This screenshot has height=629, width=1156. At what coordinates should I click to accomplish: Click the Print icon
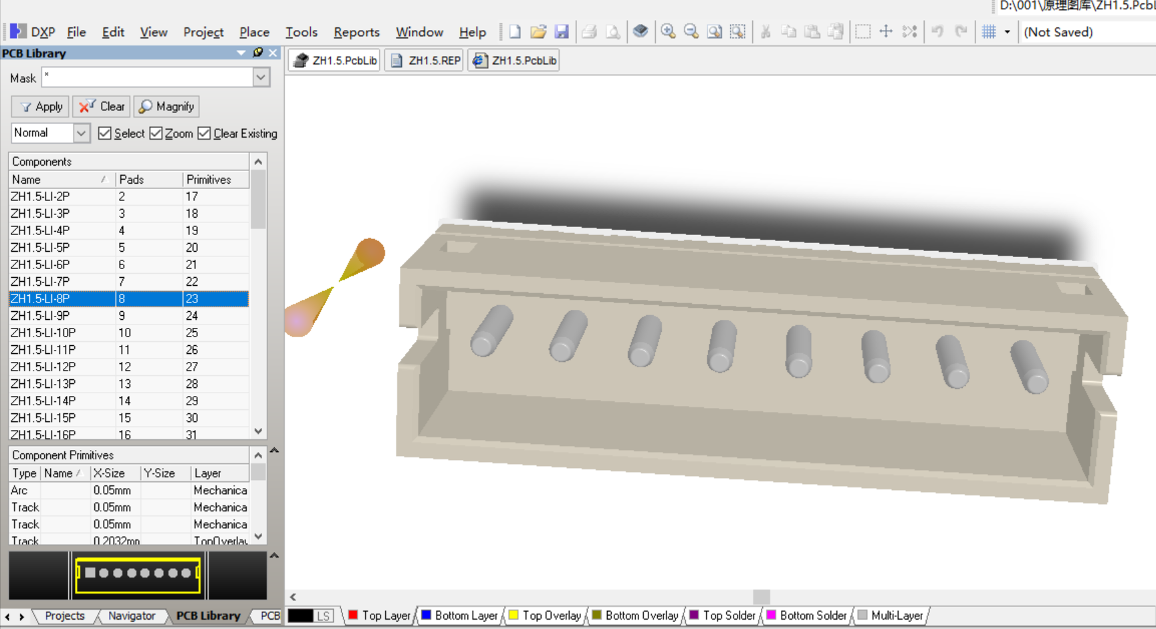[589, 31]
